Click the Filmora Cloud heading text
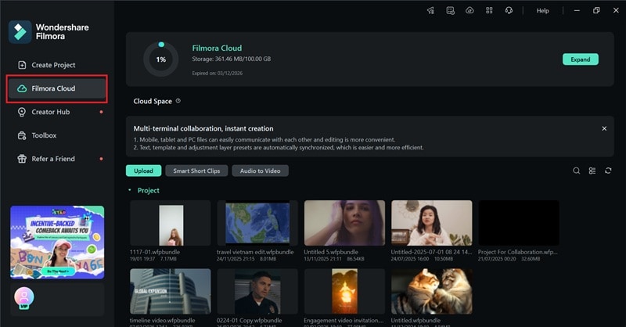626x327 pixels. click(217, 48)
